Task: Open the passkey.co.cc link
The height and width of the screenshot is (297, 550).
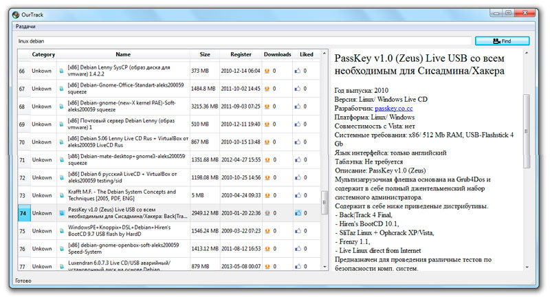Action: 393,109
